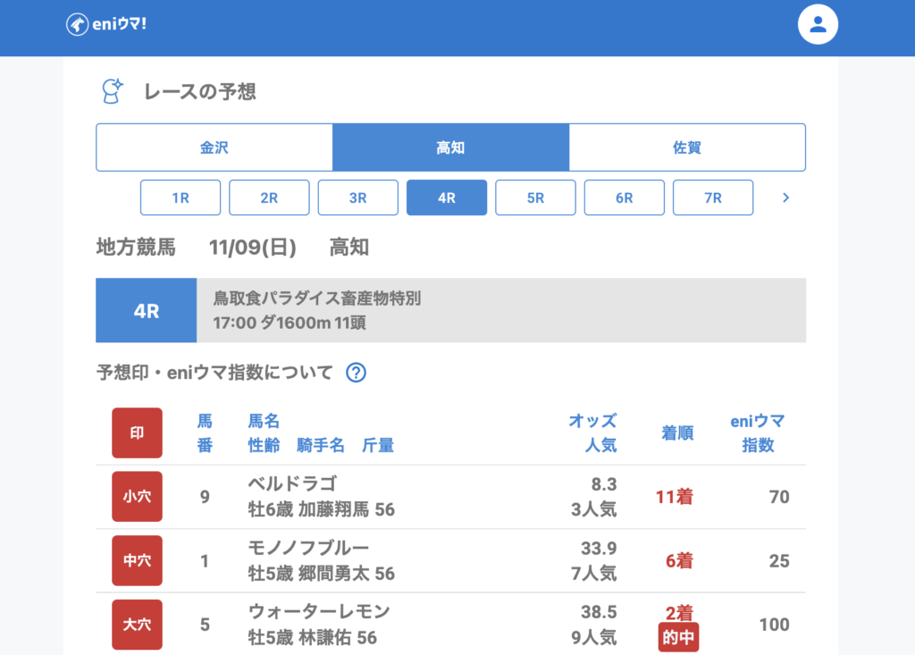This screenshot has height=655, width=915.
Task: Click the race prediction head icon
Action: click(x=112, y=91)
